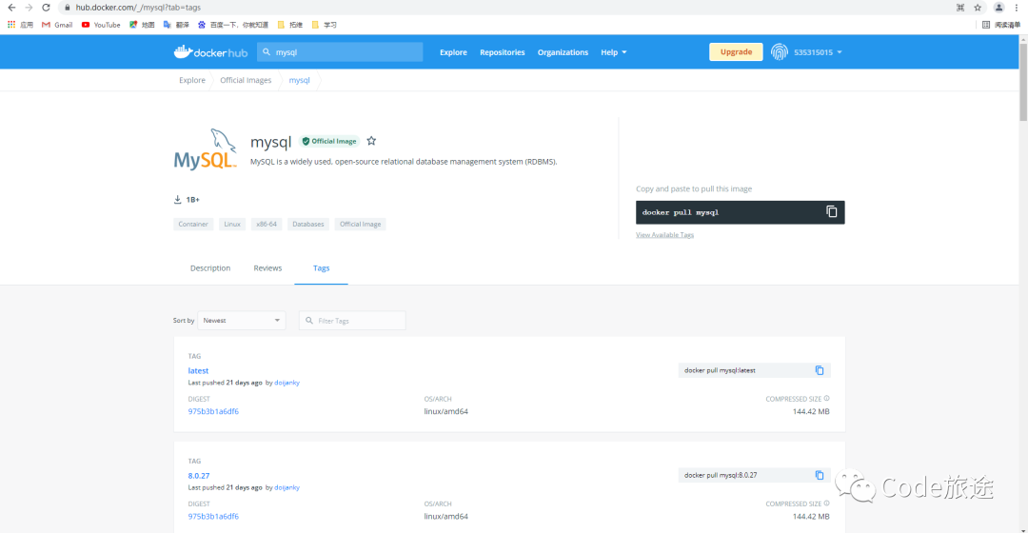The height and width of the screenshot is (533, 1028).
Task: Star the mysql repository
Action: [371, 141]
